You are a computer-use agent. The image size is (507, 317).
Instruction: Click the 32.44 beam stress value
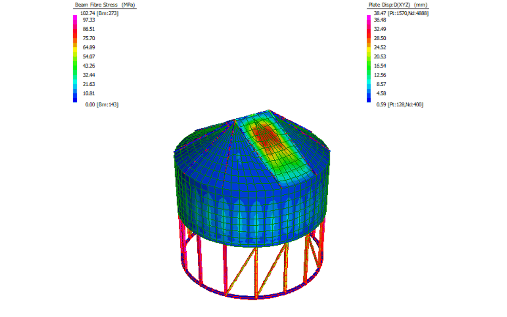tap(89, 75)
